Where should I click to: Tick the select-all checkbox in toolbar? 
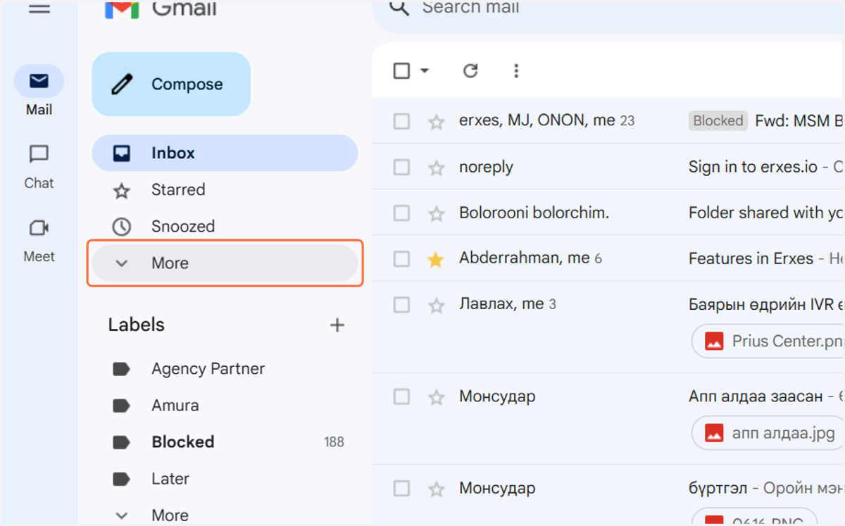(401, 70)
